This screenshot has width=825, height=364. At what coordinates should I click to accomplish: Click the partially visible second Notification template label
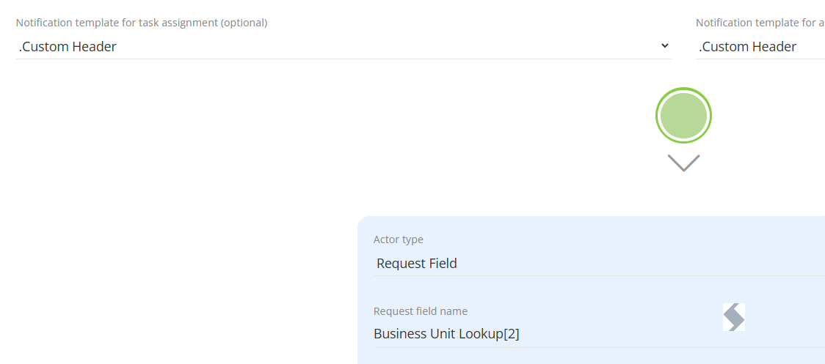coord(760,23)
